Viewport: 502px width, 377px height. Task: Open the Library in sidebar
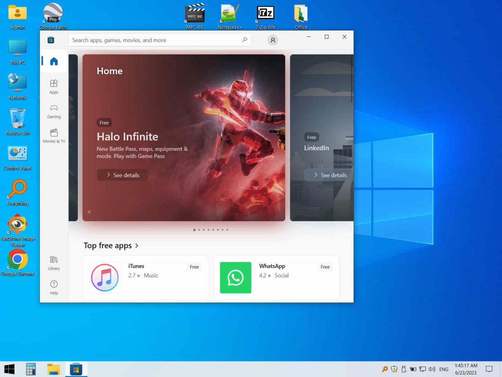tap(54, 263)
